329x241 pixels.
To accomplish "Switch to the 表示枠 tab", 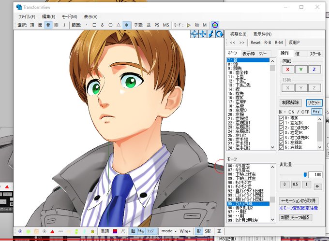I will 249,54.
